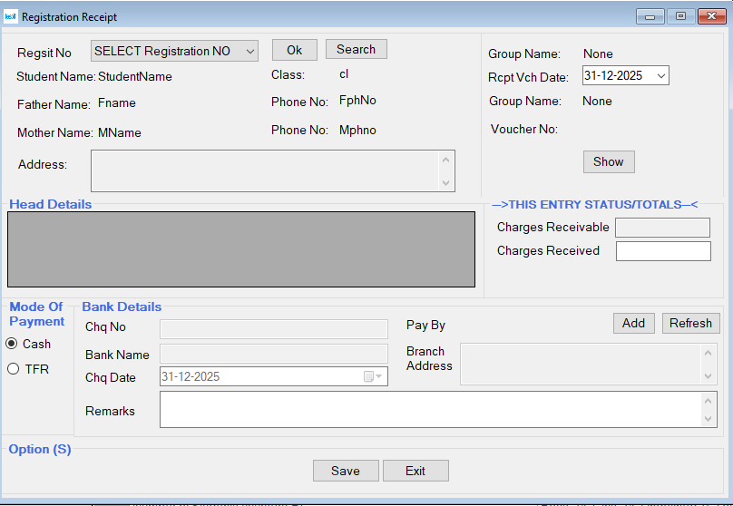Click the Head Details grid area
733x506 pixels.
[241, 249]
